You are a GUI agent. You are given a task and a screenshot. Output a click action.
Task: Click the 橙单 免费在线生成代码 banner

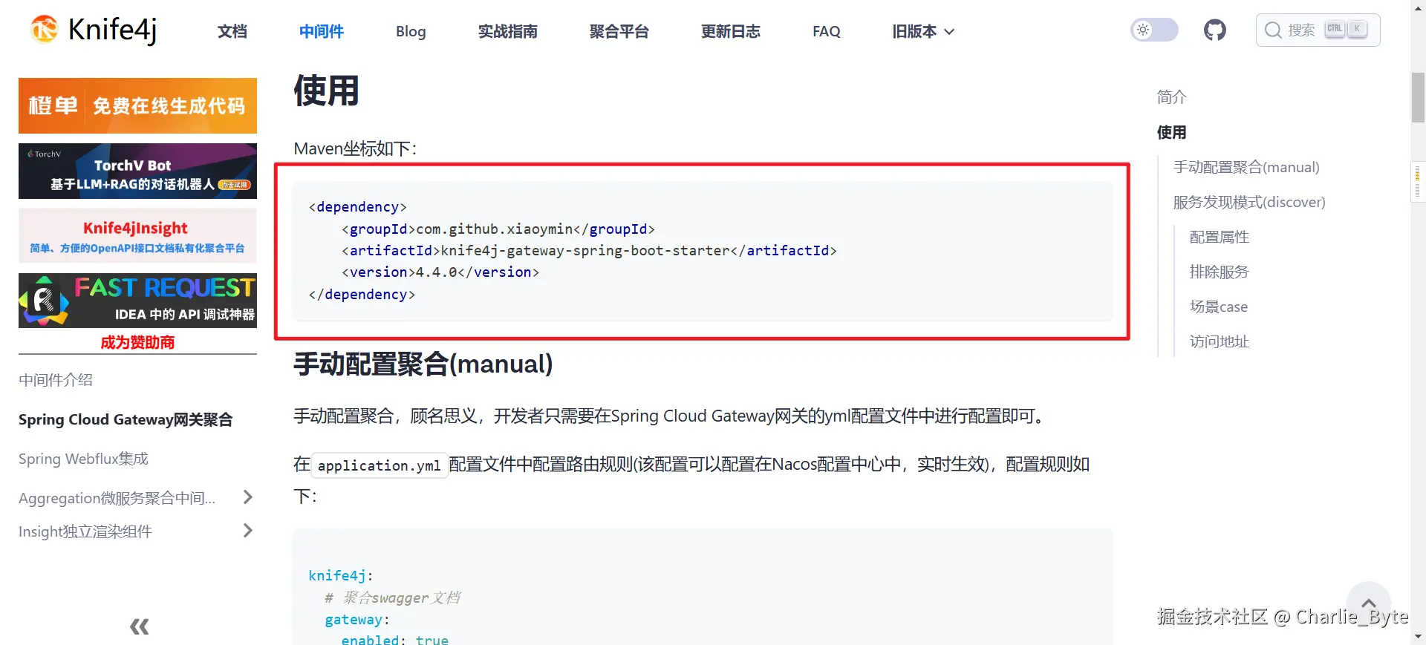tap(137, 105)
